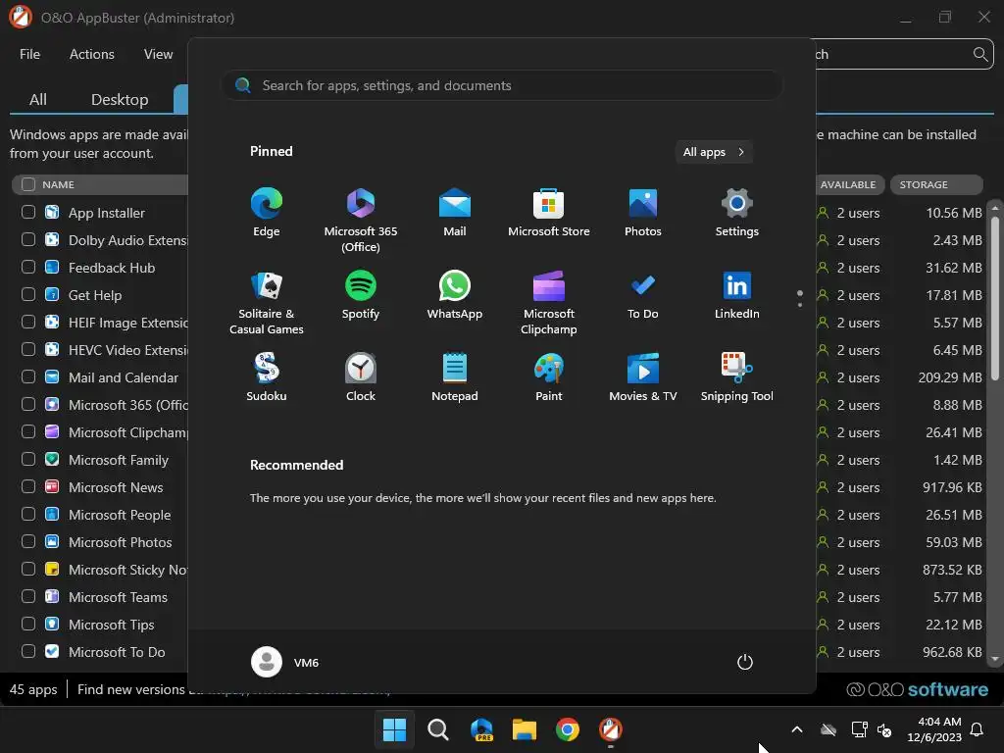Sort by the STORAGE column header
The height and width of the screenshot is (753, 1004).
(936, 184)
